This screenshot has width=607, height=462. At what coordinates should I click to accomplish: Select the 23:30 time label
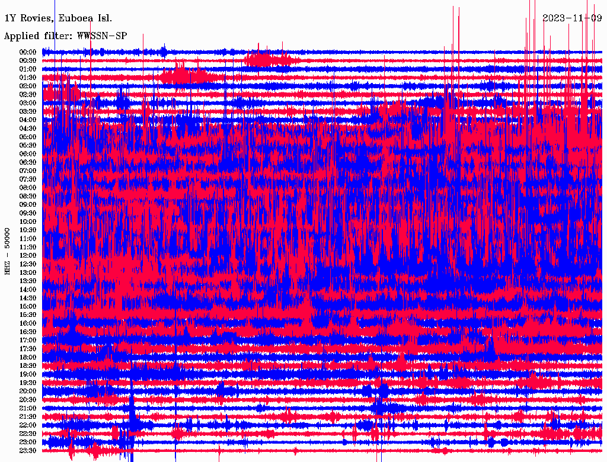point(28,450)
